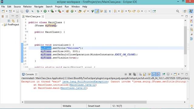194x109 pixels.
Task: Open the Edit menu
Action: click(9, 7)
